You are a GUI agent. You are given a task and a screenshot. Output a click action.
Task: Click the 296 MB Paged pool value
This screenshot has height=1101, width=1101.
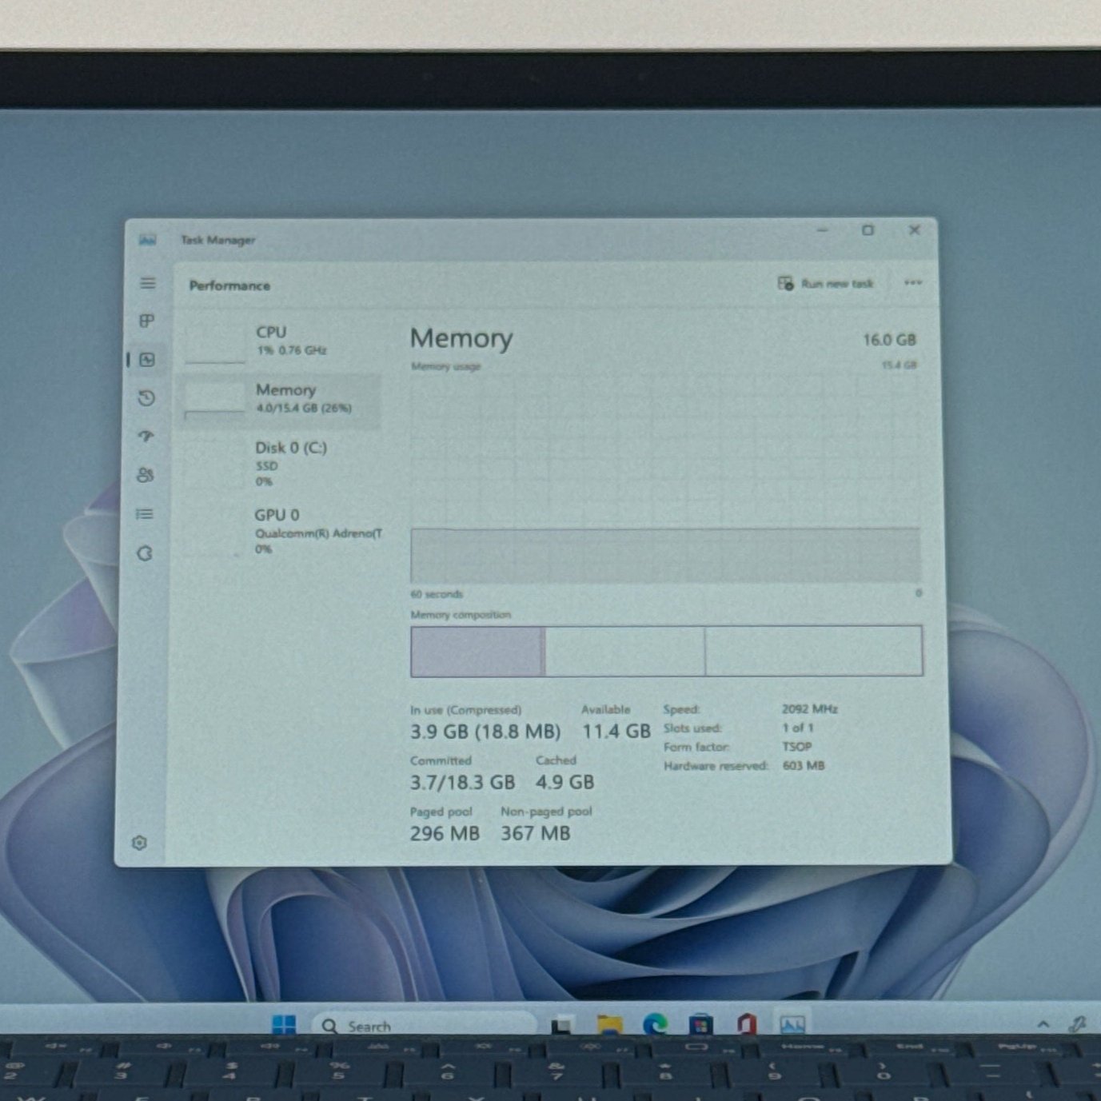[x=445, y=833]
